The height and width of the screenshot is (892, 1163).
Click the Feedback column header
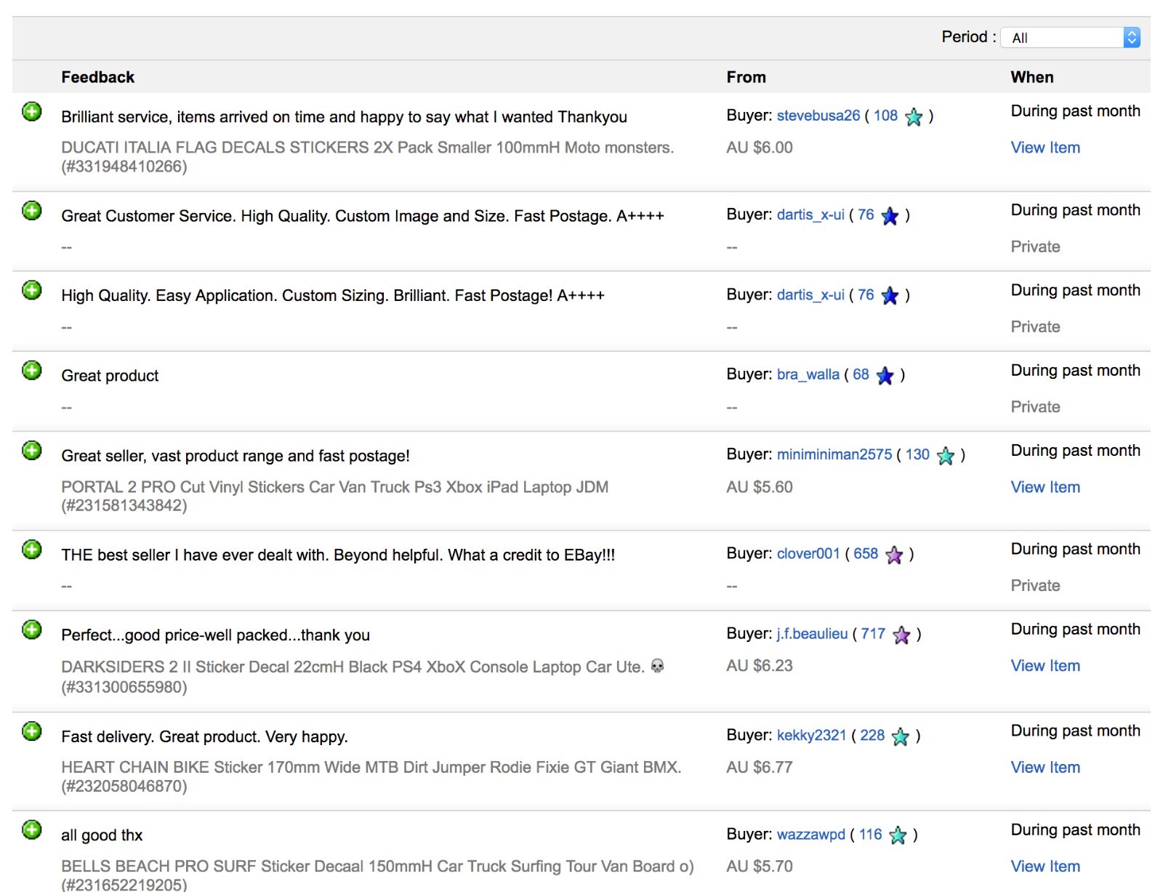click(x=98, y=77)
